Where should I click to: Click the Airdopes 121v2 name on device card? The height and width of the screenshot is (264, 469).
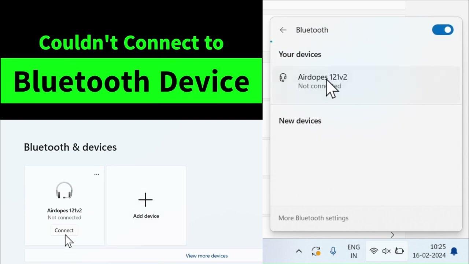64,210
